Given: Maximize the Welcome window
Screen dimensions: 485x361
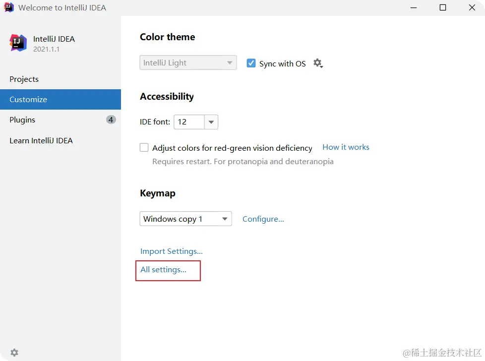Looking at the screenshot, I should coord(443,7).
